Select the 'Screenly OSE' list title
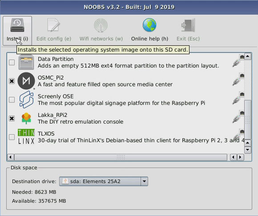Screen dimensions: 258x216 tap(56, 96)
